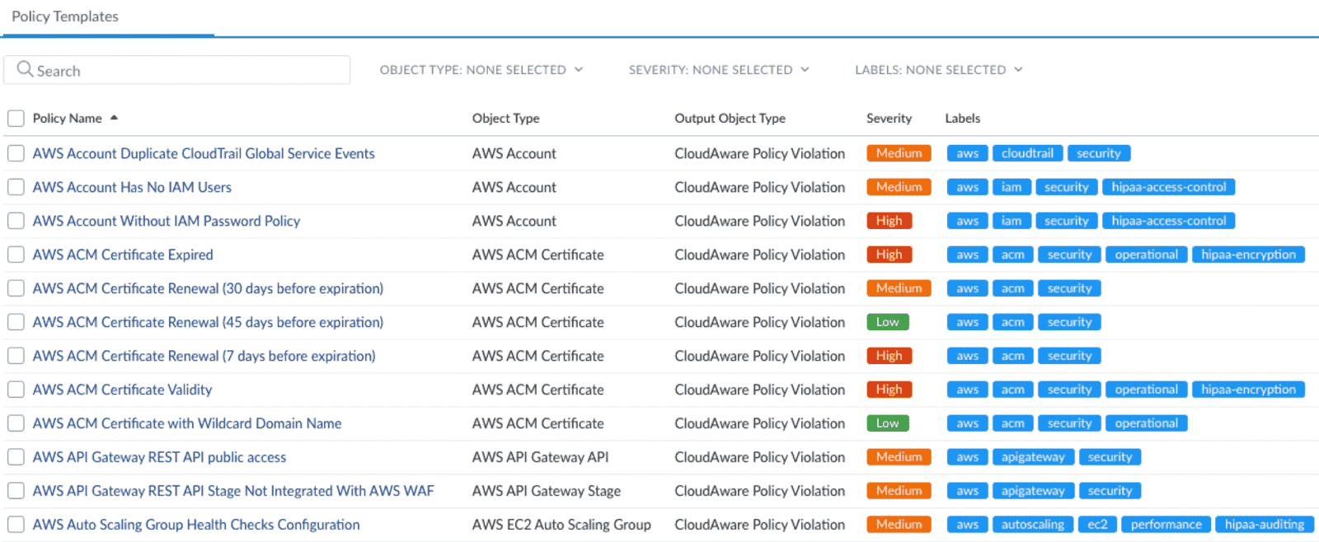
Task: Click the cloudtrail label tag
Action: click(1027, 153)
